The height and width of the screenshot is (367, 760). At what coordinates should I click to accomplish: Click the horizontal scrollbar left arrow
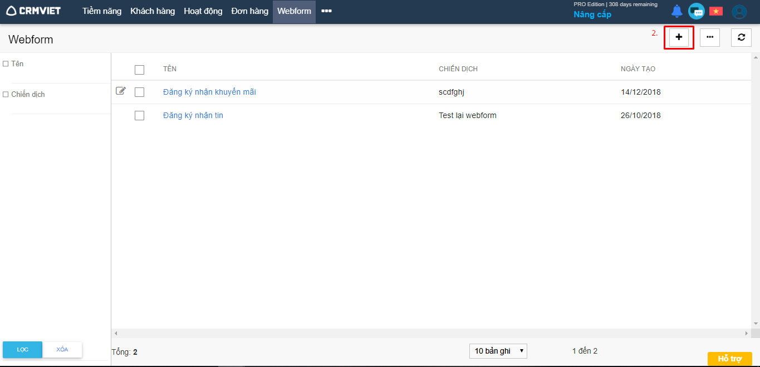point(115,333)
